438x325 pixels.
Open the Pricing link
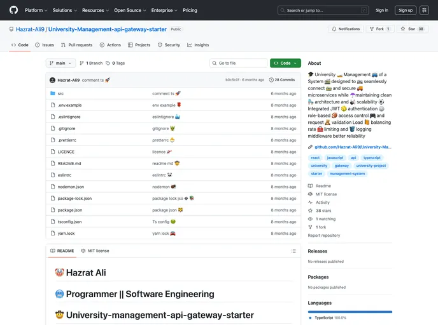tap(190, 10)
